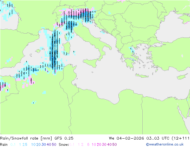Select the rain legend value 10

pos(34,145)
